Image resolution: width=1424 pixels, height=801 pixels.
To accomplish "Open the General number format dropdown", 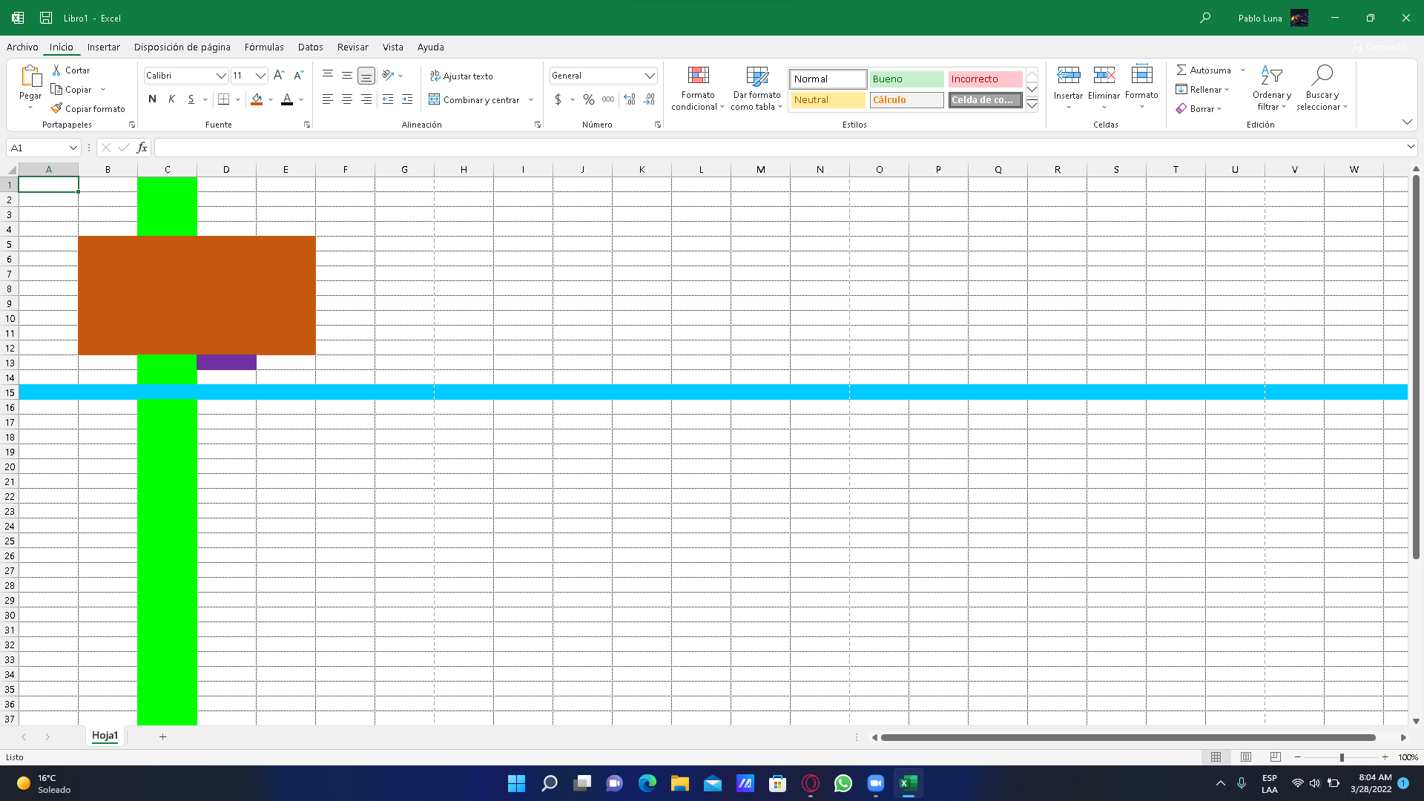I will click(650, 76).
